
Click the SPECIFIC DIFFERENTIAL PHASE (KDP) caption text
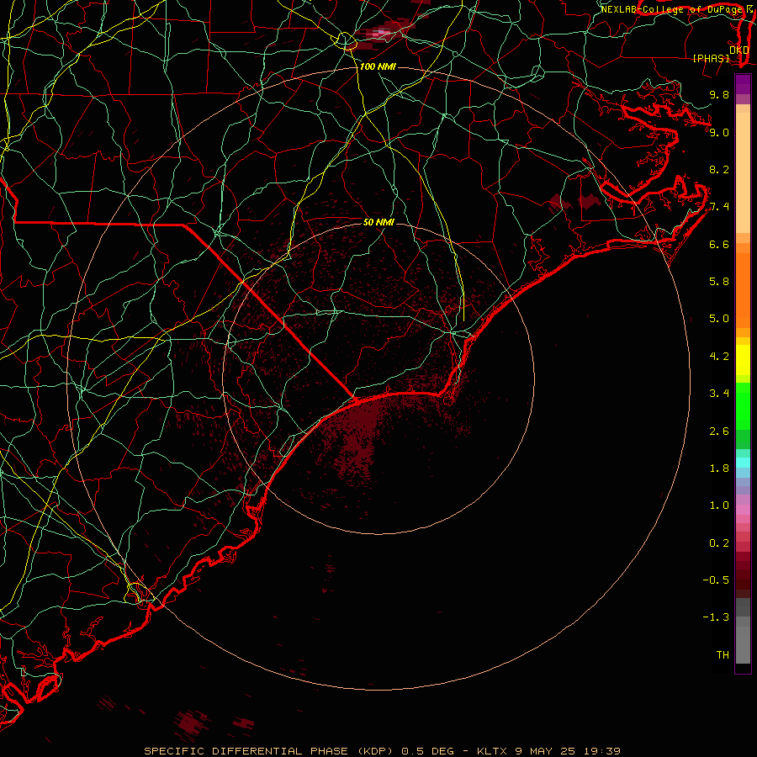tap(269, 751)
